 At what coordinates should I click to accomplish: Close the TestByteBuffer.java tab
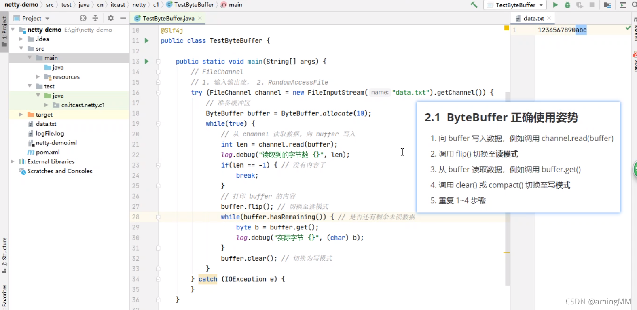[200, 18]
